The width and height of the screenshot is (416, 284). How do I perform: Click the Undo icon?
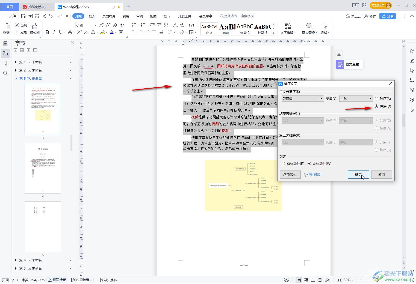coord(51,16)
